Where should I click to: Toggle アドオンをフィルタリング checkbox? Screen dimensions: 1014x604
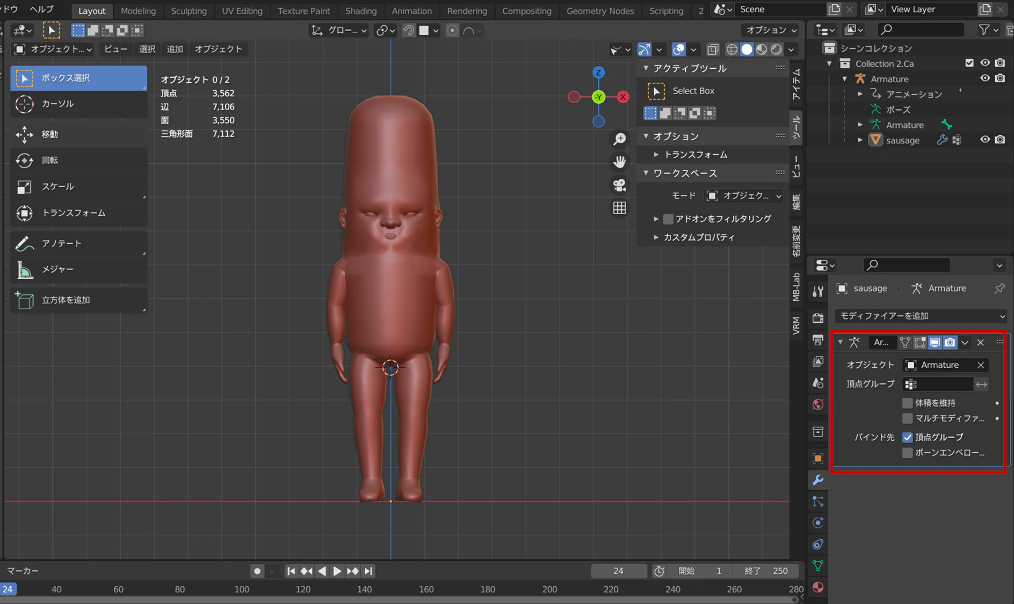[x=668, y=219]
